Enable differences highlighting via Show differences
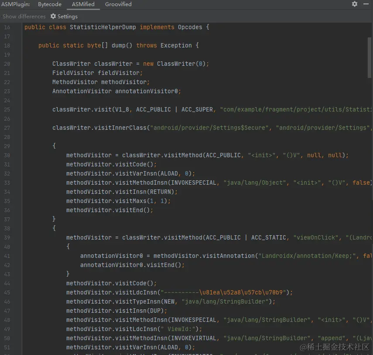This screenshot has width=373, height=355. pyautogui.click(x=24, y=16)
